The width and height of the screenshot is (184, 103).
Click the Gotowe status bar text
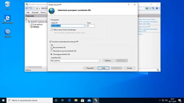click(x=28, y=70)
